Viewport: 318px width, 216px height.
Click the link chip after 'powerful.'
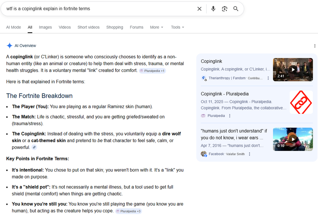(x=34, y=147)
